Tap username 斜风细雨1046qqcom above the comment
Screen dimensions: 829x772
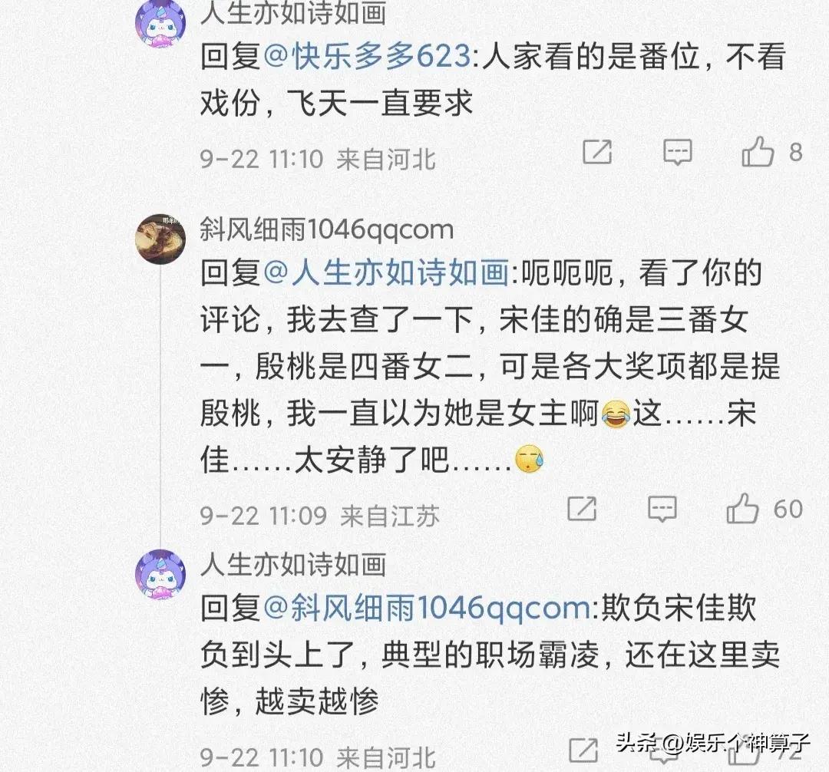(327, 229)
